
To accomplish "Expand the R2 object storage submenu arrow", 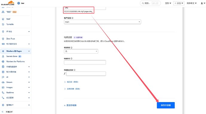I will tap(29, 72).
